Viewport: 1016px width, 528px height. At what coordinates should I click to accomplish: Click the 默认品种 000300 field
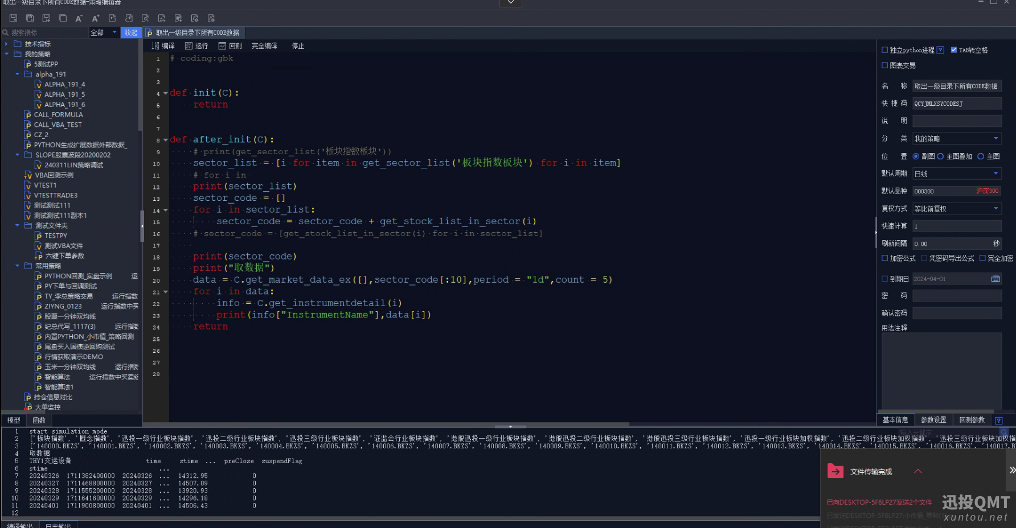coord(957,191)
